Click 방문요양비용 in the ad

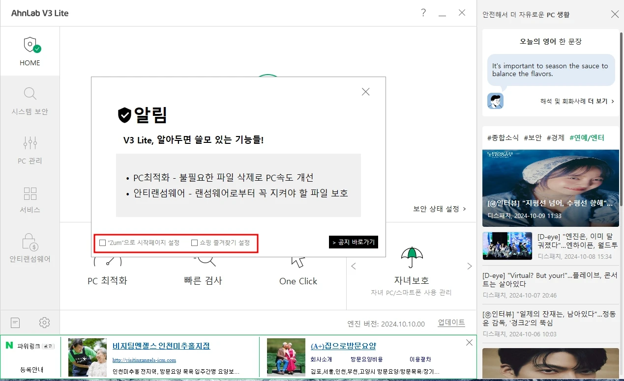(366, 359)
